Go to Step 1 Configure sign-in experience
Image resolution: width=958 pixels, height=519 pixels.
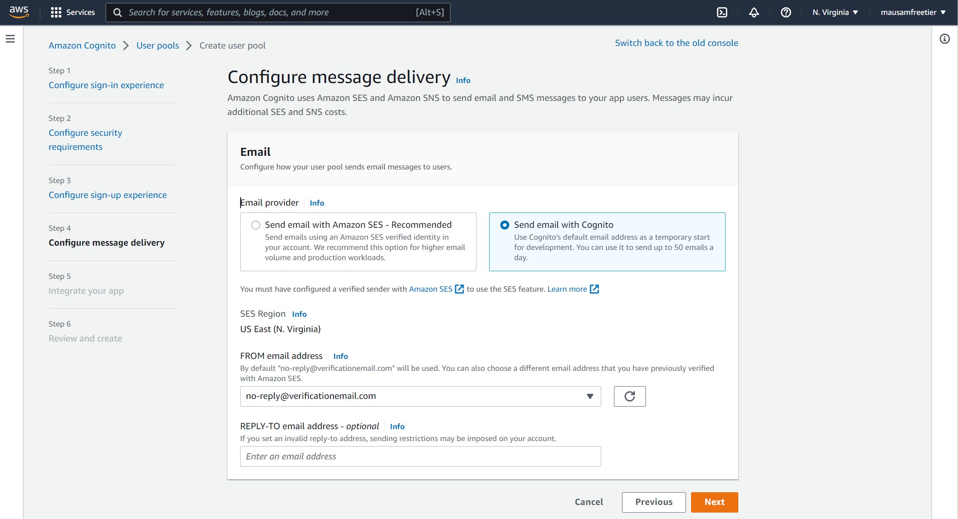[x=106, y=85]
